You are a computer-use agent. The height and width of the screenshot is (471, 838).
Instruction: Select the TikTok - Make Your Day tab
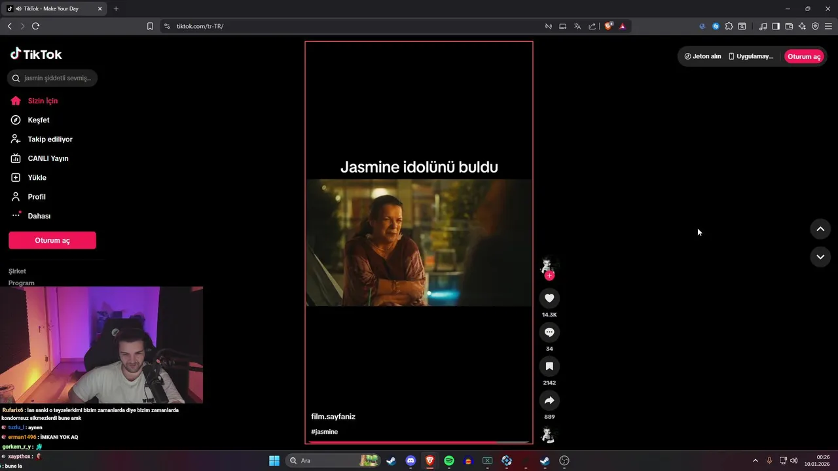pyautogui.click(x=54, y=9)
